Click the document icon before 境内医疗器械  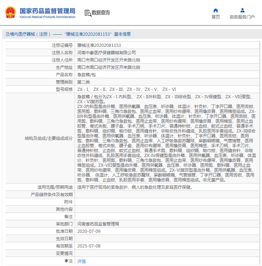click(8, 34)
